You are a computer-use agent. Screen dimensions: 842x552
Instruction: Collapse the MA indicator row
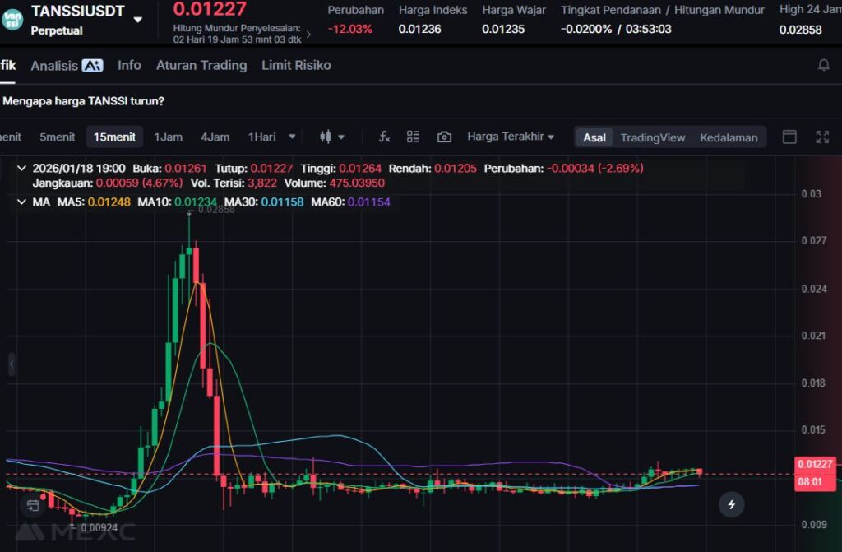(x=21, y=202)
